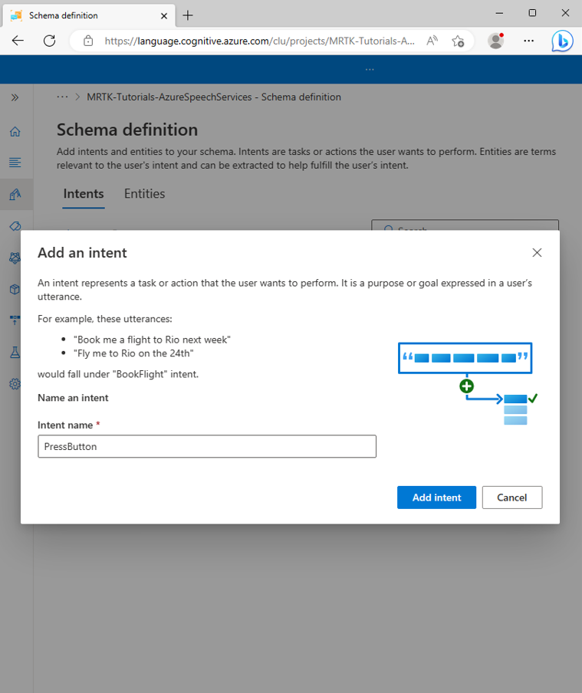Open Testing deployments flask icon
The height and width of the screenshot is (693, 582).
pyautogui.click(x=15, y=352)
